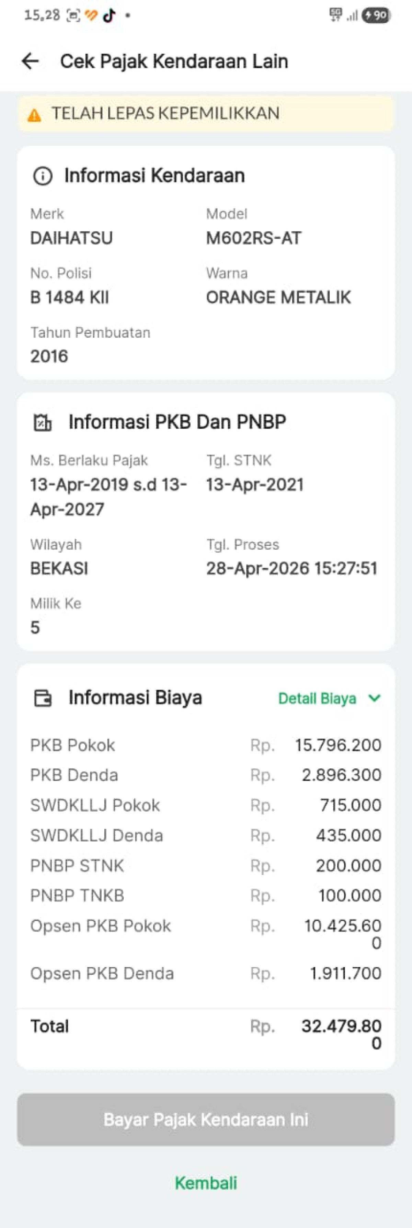This screenshot has width=412, height=1228.
Task: Tap the Tgl. Proses date value
Action: (x=291, y=568)
